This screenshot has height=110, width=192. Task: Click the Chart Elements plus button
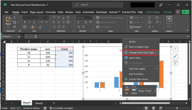point(175,49)
